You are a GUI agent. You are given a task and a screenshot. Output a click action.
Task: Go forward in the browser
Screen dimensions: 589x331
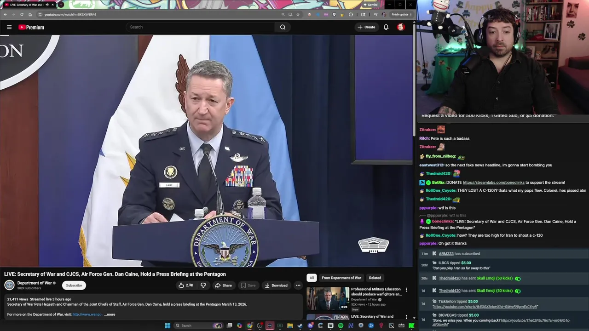pos(13,14)
